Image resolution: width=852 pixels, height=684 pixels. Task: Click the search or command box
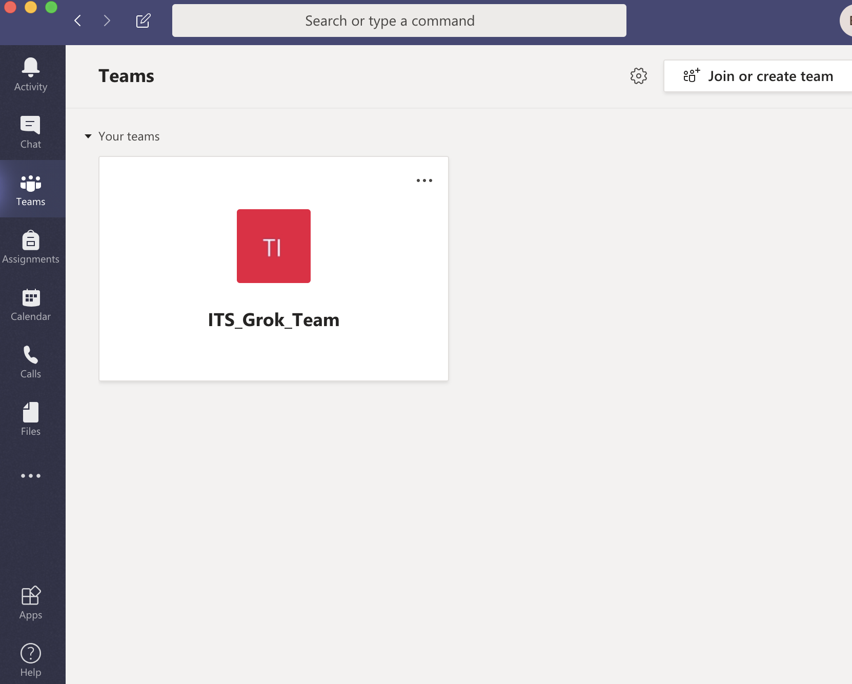click(x=399, y=21)
